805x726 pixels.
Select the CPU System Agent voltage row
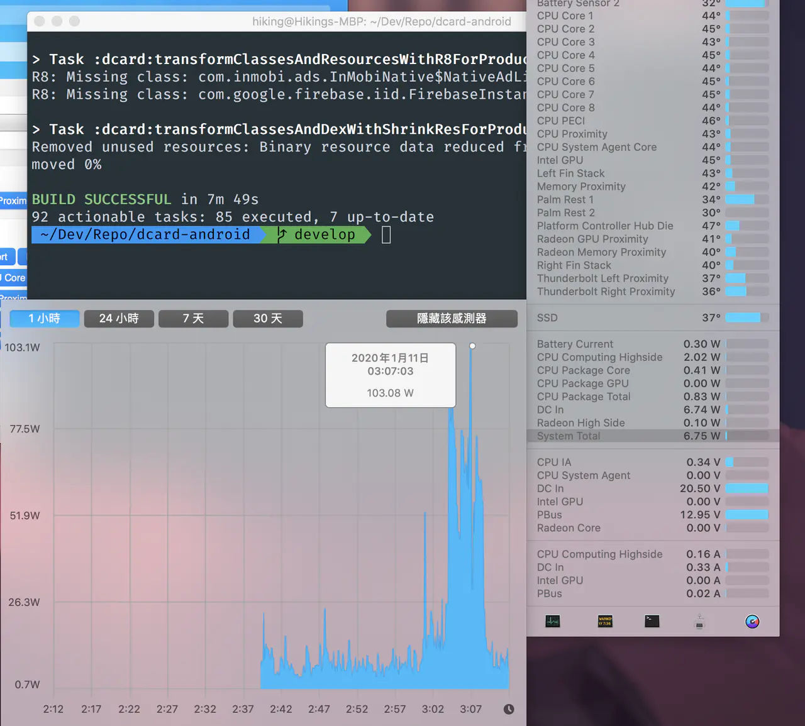click(x=653, y=476)
